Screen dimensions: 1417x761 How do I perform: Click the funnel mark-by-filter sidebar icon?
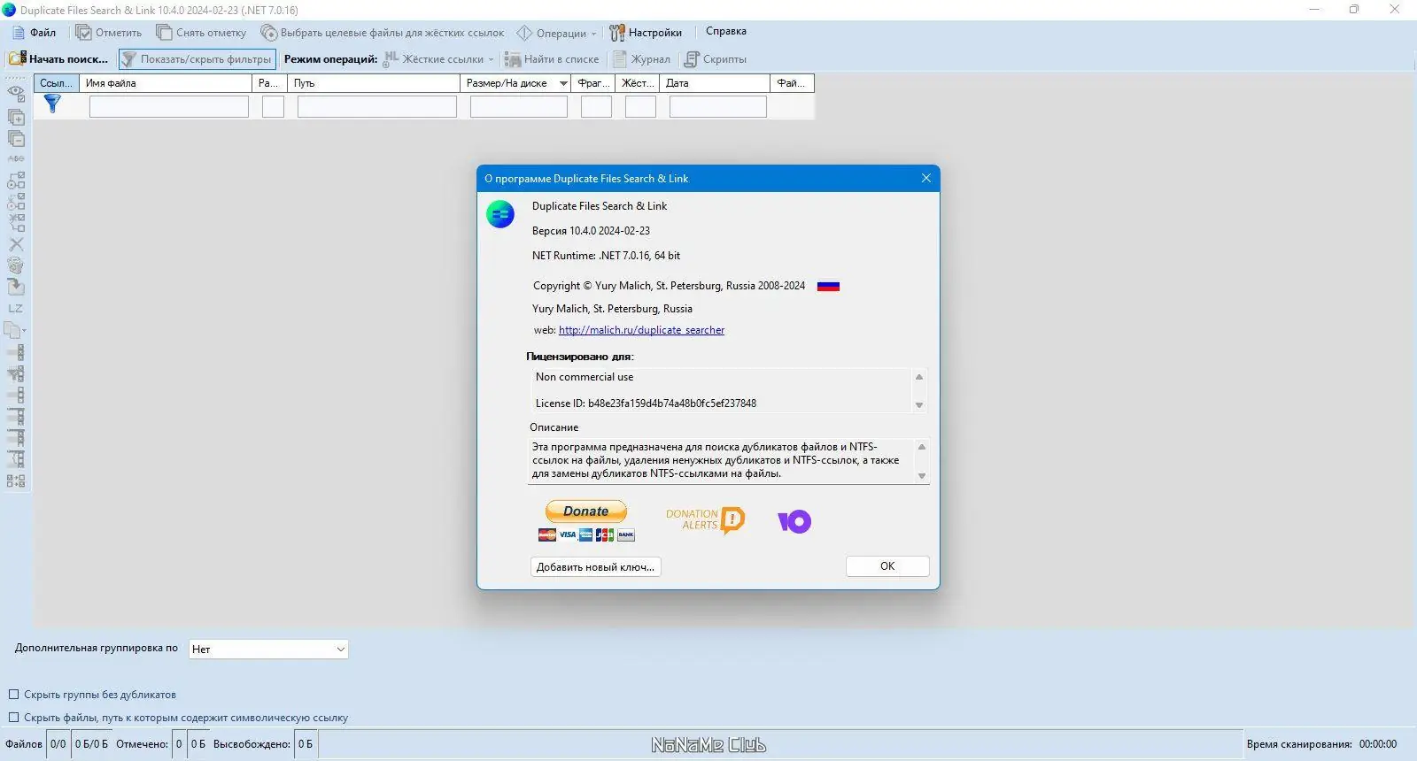[16, 373]
